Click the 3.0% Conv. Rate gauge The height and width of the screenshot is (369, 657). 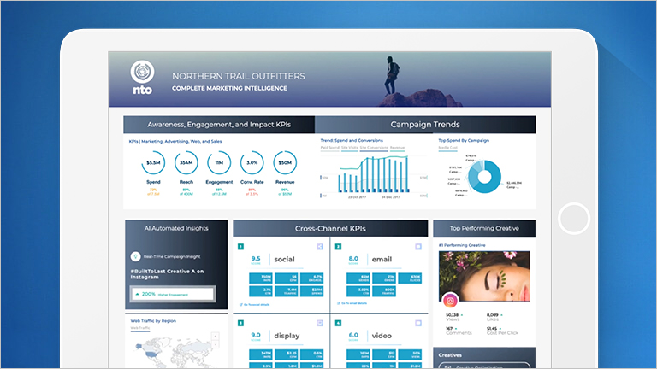coord(252,163)
